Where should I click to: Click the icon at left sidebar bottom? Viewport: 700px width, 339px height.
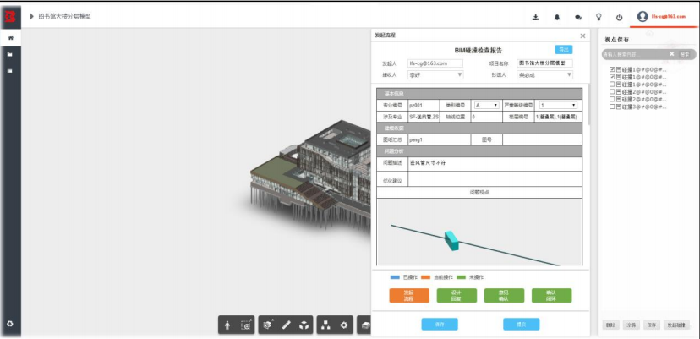[x=10, y=325]
